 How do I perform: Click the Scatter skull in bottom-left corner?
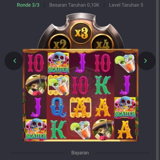36,130
